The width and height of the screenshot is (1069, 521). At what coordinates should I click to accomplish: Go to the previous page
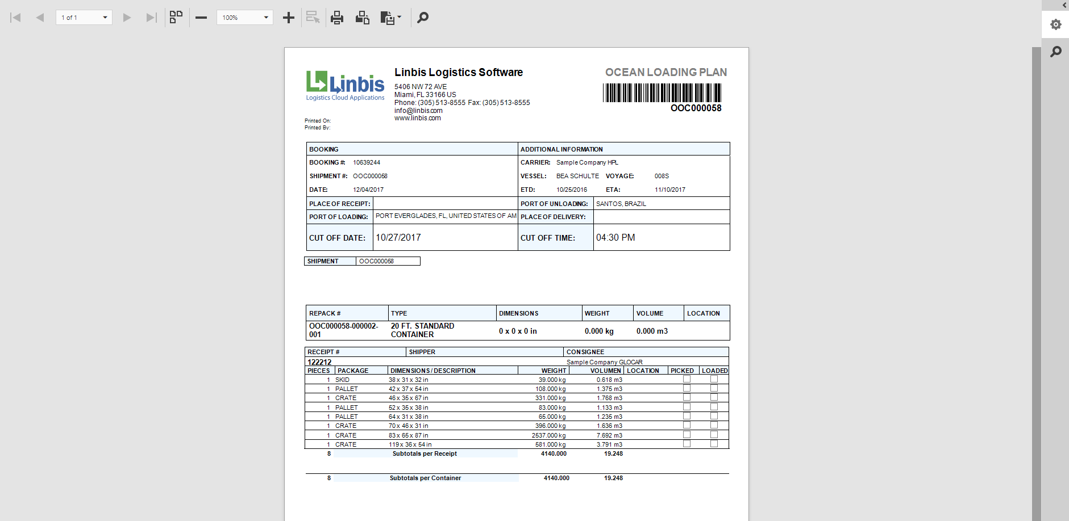coord(40,18)
